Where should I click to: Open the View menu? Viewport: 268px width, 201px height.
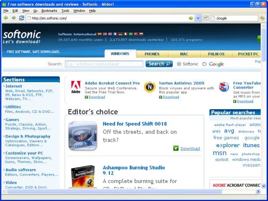(26, 11)
